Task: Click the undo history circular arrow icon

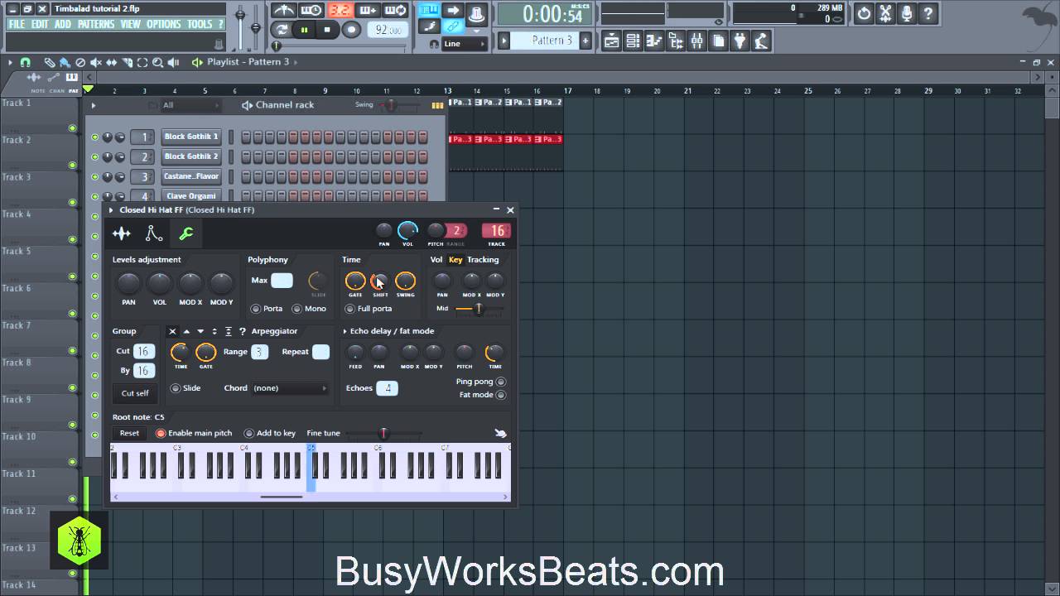Action: click(x=865, y=13)
